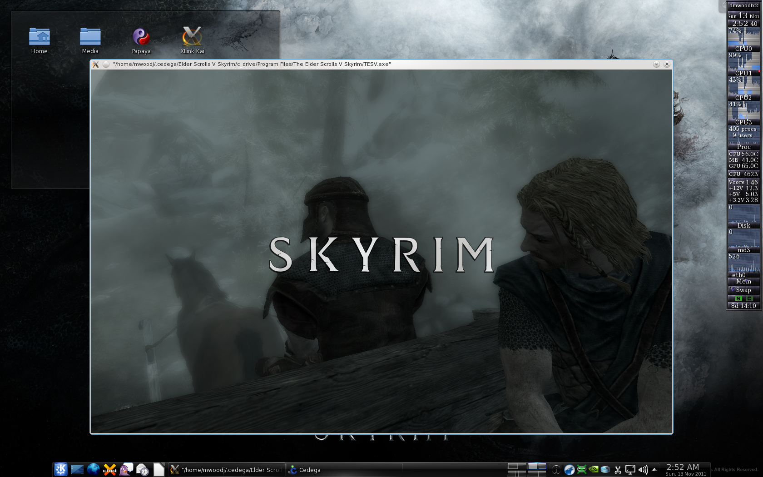Open the KDE application launcher menu
This screenshot has width=763, height=477.
[61, 469]
